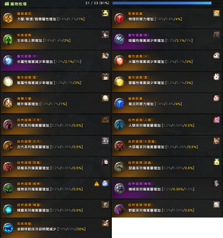Select the blue shield 屬性適應(水) icon
Screen dimensions: 223x238
tap(8, 61)
